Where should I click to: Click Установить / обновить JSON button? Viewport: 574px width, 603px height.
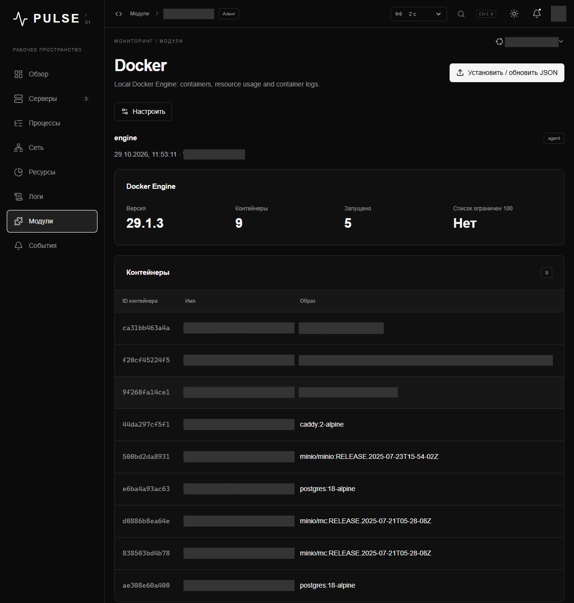(x=507, y=73)
